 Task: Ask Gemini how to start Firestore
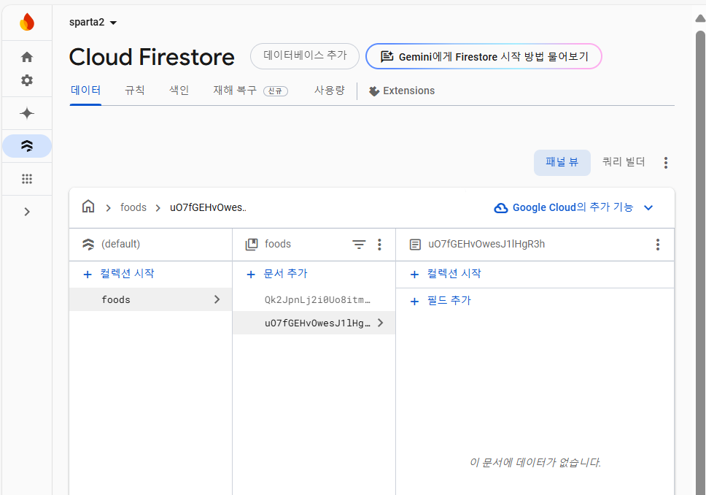(484, 56)
